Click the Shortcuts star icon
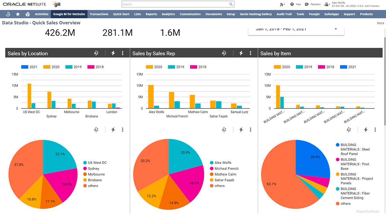 tap(18, 14)
